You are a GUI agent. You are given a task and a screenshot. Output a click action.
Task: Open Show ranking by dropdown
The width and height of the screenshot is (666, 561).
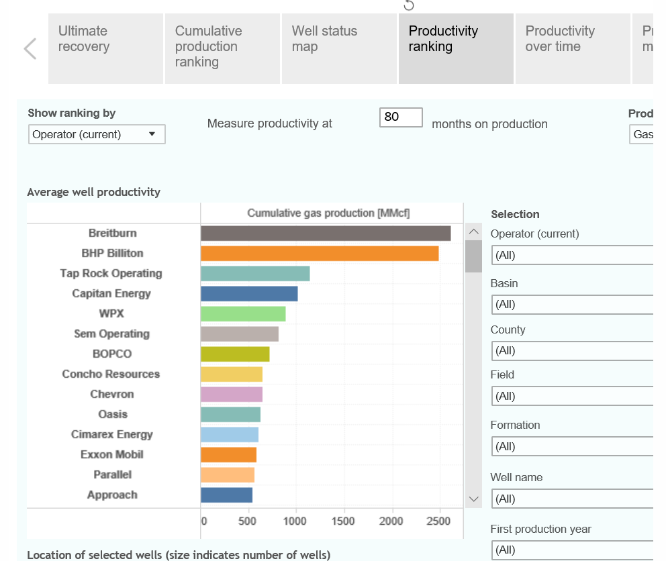click(x=97, y=134)
